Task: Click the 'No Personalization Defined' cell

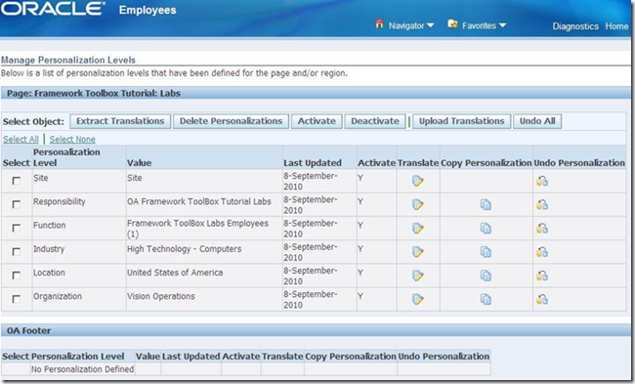Action: (83, 369)
